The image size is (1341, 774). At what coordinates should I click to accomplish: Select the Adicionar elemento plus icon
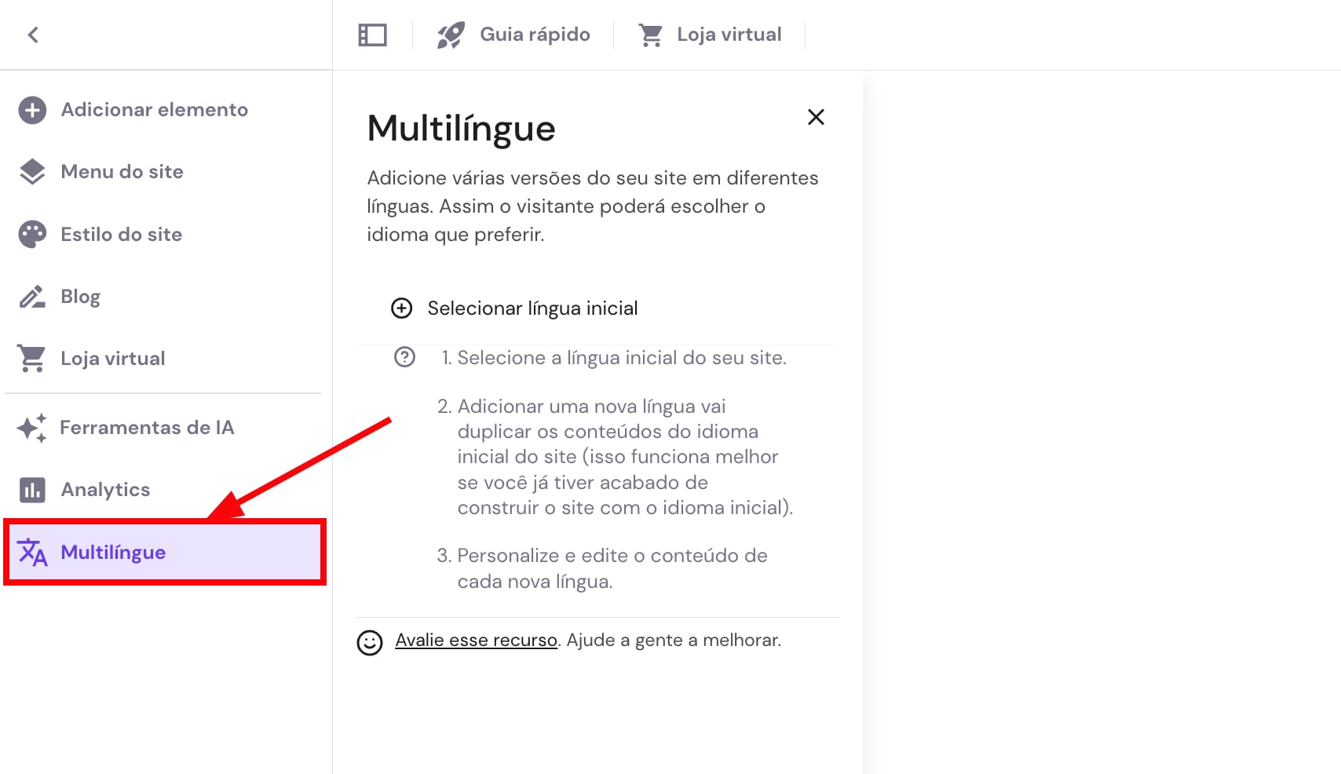click(31, 110)
